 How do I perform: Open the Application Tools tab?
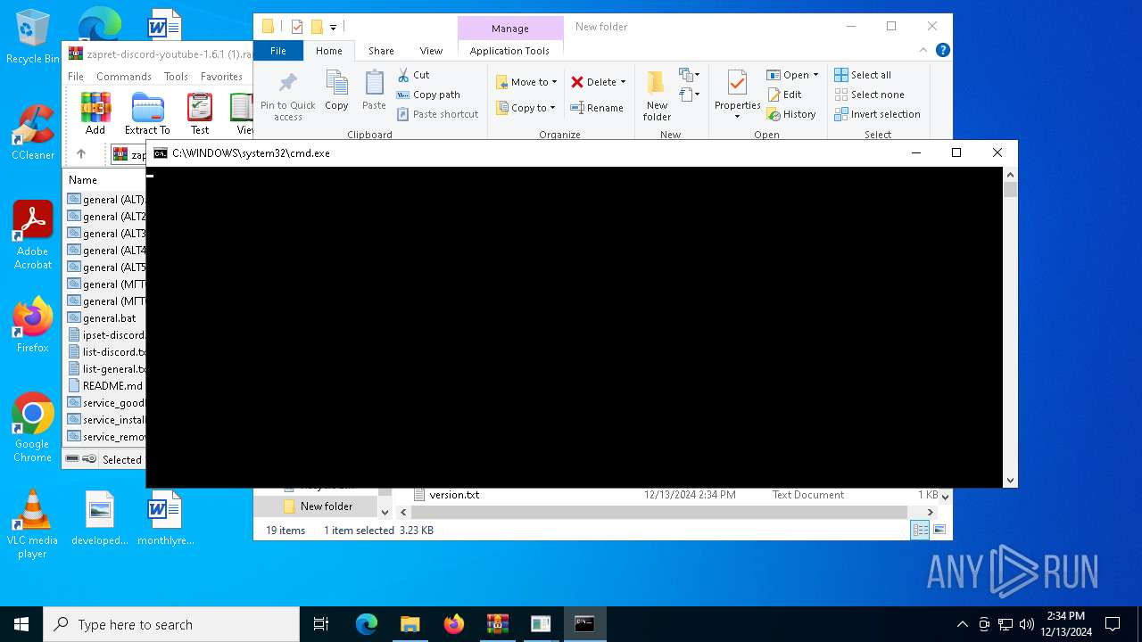click(509, 51)
